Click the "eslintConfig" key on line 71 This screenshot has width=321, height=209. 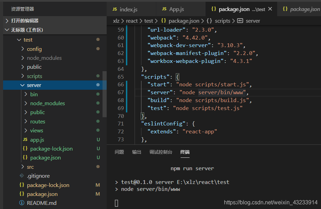pos(163,124)
